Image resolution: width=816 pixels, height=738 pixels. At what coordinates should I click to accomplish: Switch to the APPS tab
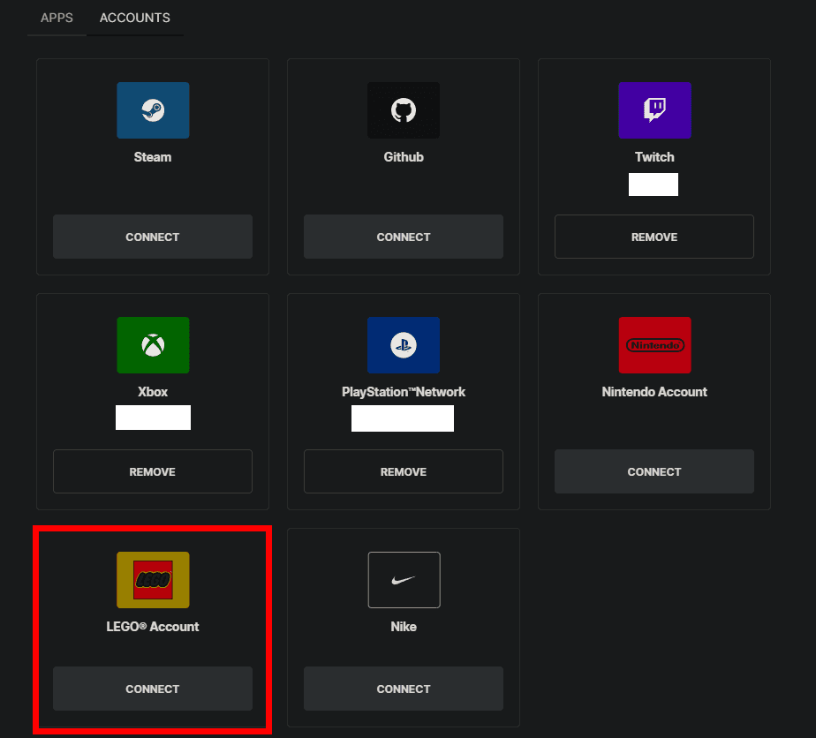pos(57,18)
